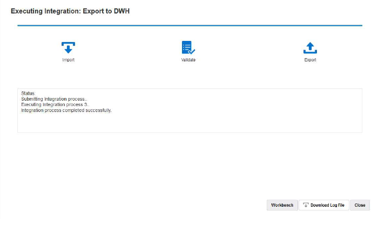Click the Export step icon

point(310,48)
